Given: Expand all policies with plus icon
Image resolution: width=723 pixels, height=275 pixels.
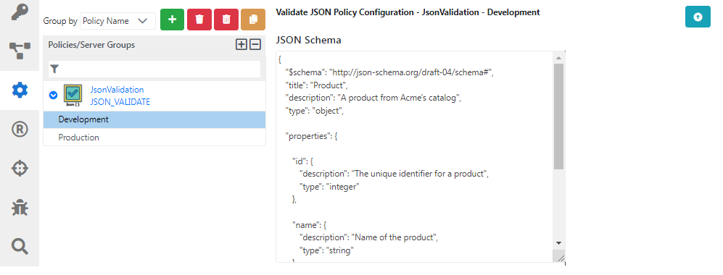Looking at the screenshot, I should (241, 45).
